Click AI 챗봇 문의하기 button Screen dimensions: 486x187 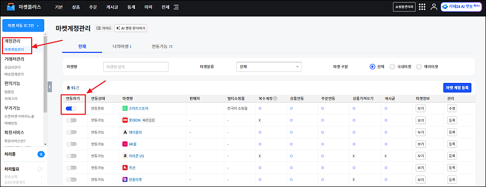[130, 28]
